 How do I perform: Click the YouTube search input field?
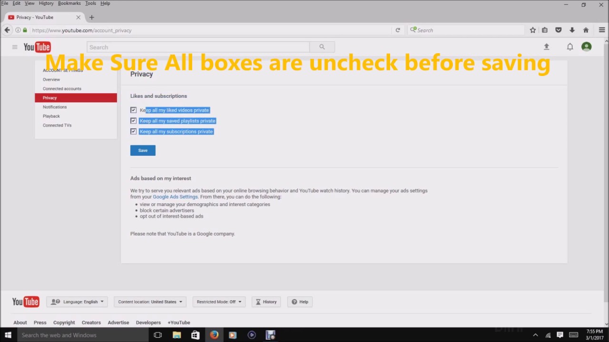(x=198, y=47)
